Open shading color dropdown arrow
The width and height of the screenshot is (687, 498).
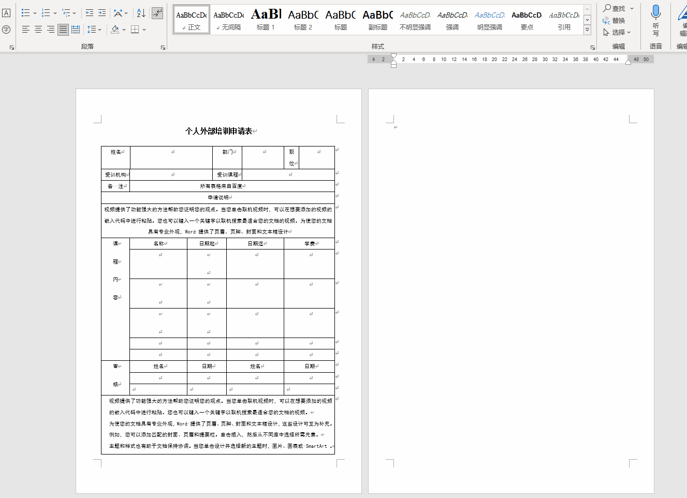tap(124, 30)
